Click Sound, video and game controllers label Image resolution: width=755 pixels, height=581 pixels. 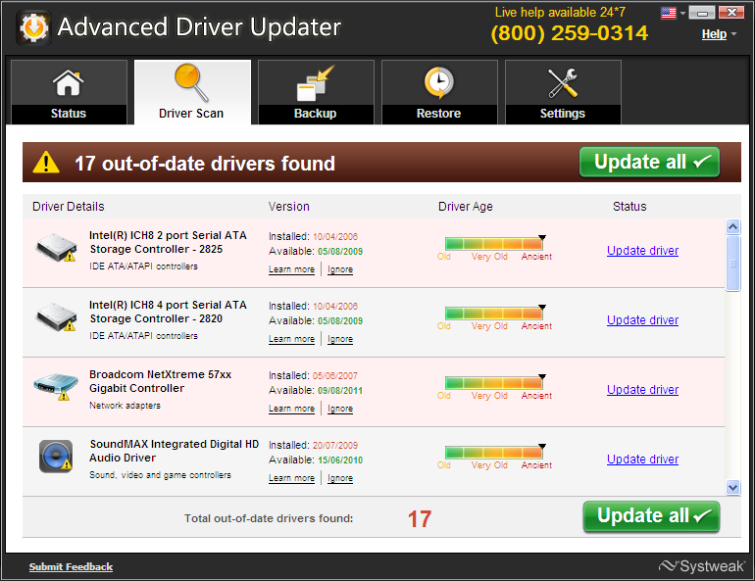pyautogui.click(x=160, y=475)
